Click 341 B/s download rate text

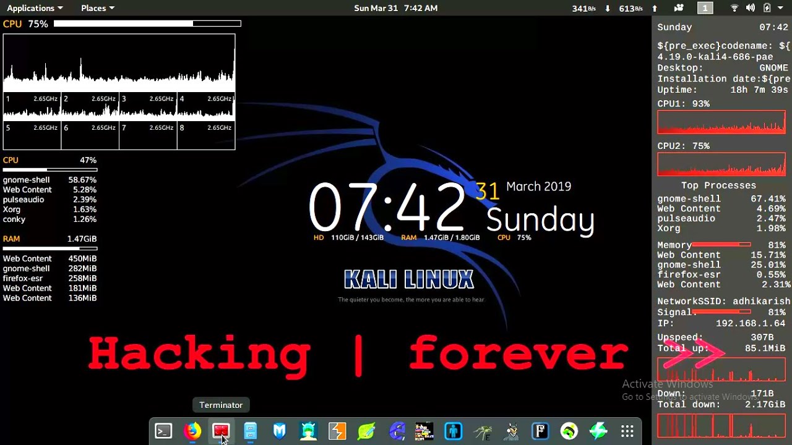point(584,8)
